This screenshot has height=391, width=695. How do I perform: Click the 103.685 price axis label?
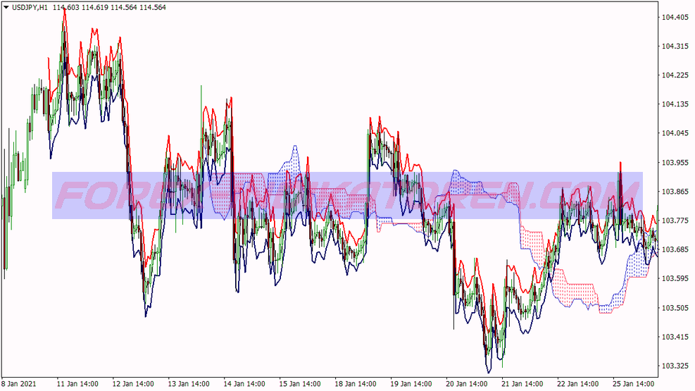[x=675, y=249]
